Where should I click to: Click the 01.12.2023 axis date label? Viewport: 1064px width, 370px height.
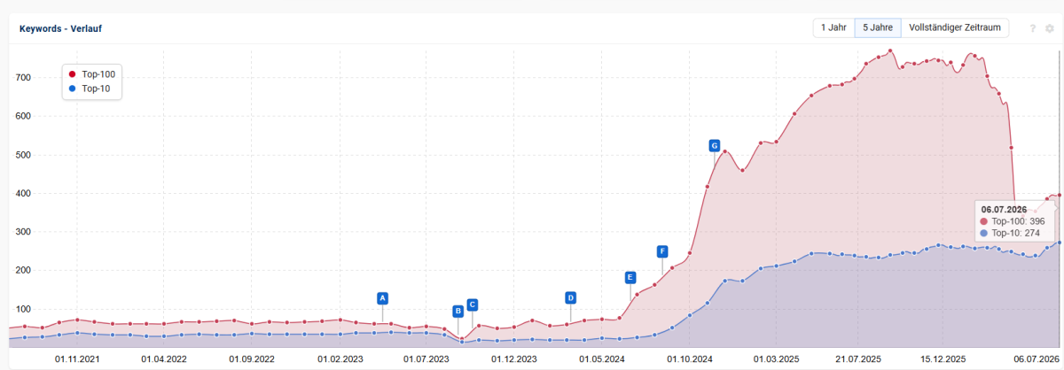(x=514, y=359)
